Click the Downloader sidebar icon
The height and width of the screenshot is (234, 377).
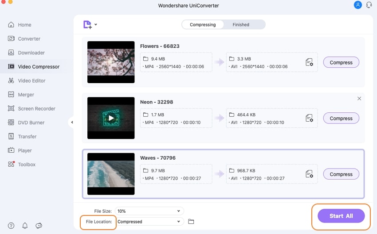11,53
